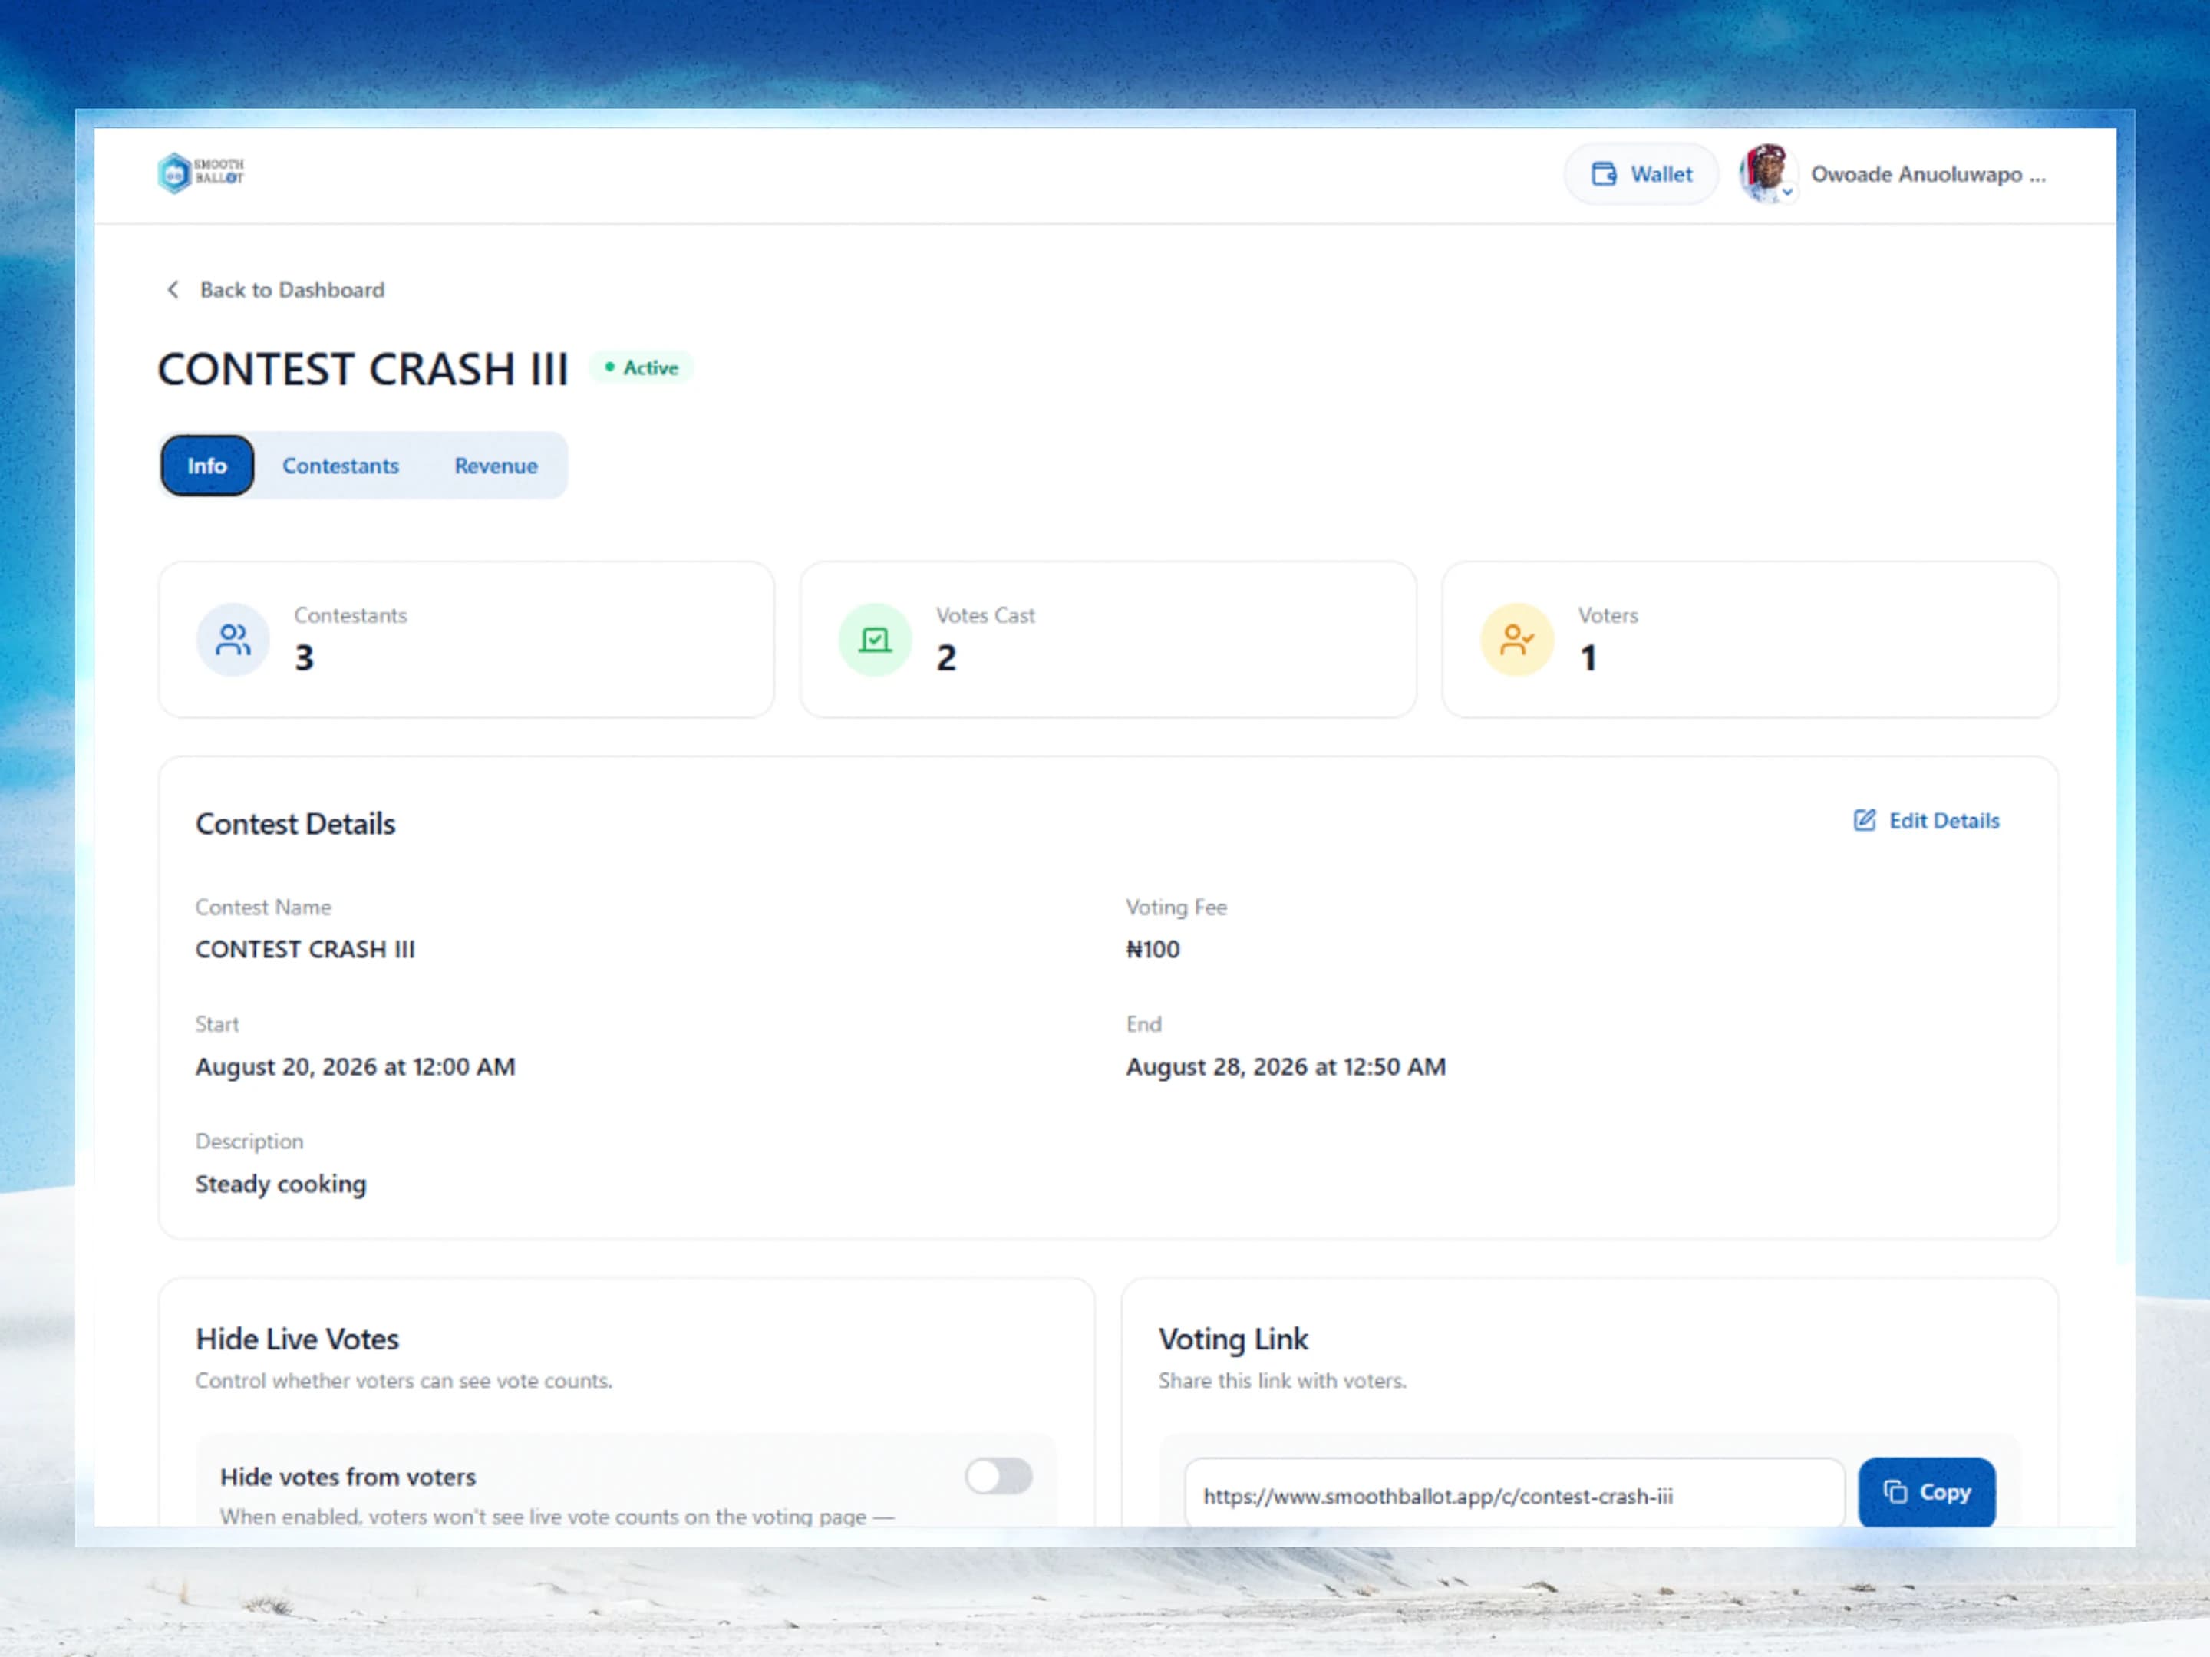Open the Wallet
Image resolution: width=2210 pixels, height=1657 pixels.
pyautogui.click(x=1641, y=174)
